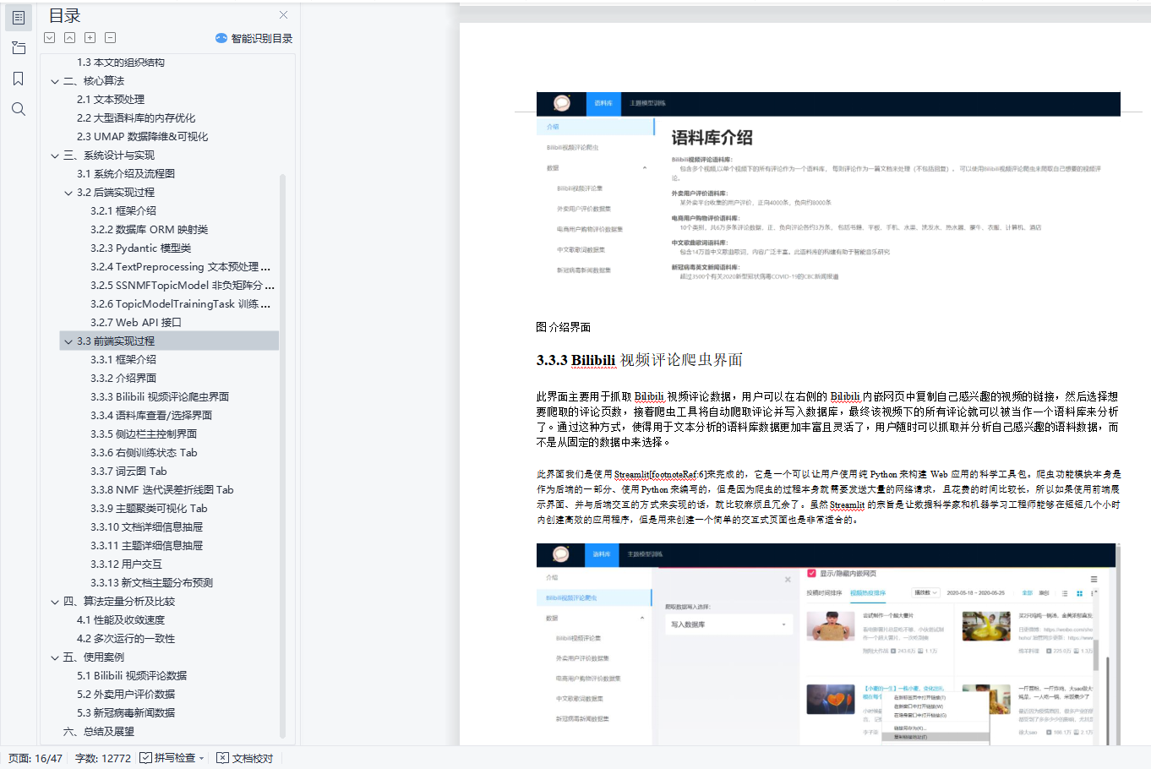The height and width of the screenshot is (769, 1151).
Task: Select 4.1 性能及收敛速度 in the outline
Action: pyautogui.click(x=121, y=620)
